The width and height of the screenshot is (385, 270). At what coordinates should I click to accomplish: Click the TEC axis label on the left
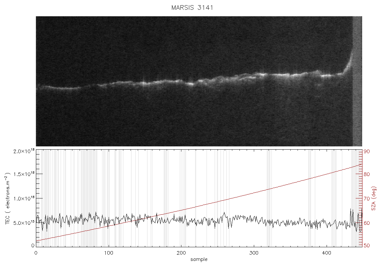pos(8,198)
